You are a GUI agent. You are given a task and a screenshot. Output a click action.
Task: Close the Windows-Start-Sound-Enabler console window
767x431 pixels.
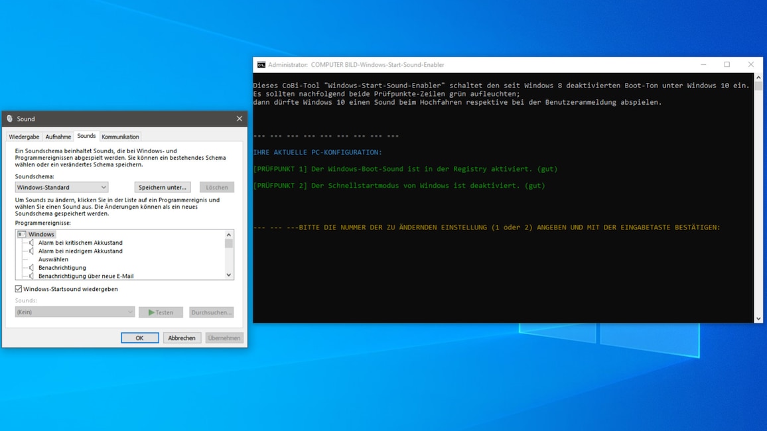(751, 64)
